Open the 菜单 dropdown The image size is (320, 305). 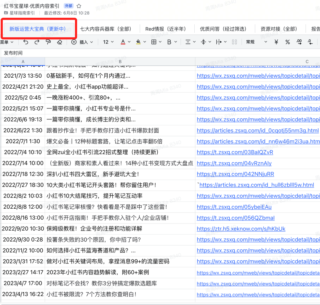point(7,42)
